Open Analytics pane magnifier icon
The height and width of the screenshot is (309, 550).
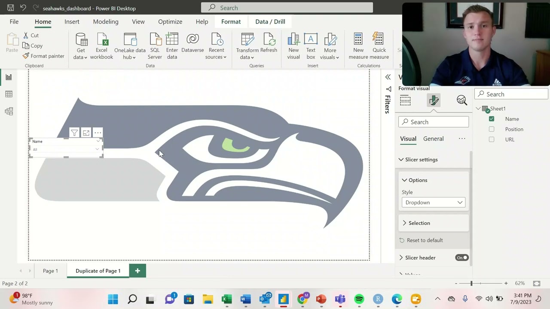(x=462, y=100)
